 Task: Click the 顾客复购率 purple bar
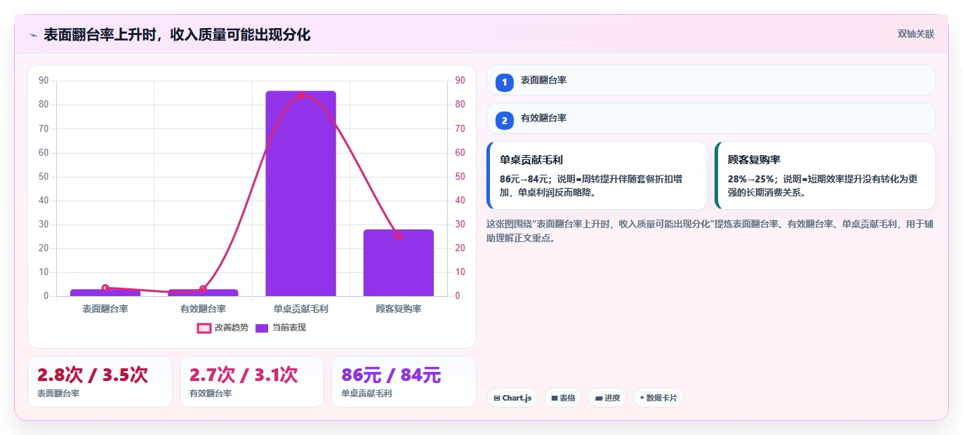click(x=399, y=262)
